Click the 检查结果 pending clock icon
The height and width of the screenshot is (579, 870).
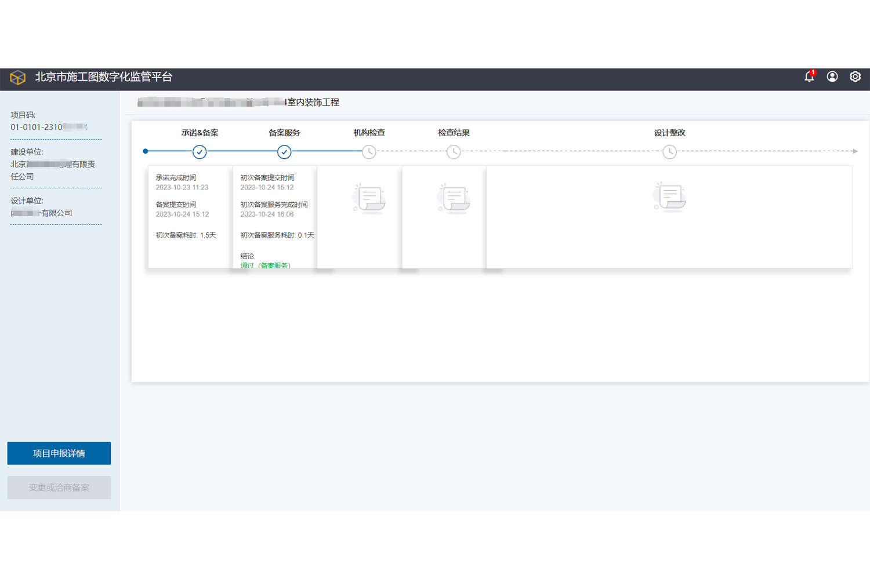(x=454, y=152)
